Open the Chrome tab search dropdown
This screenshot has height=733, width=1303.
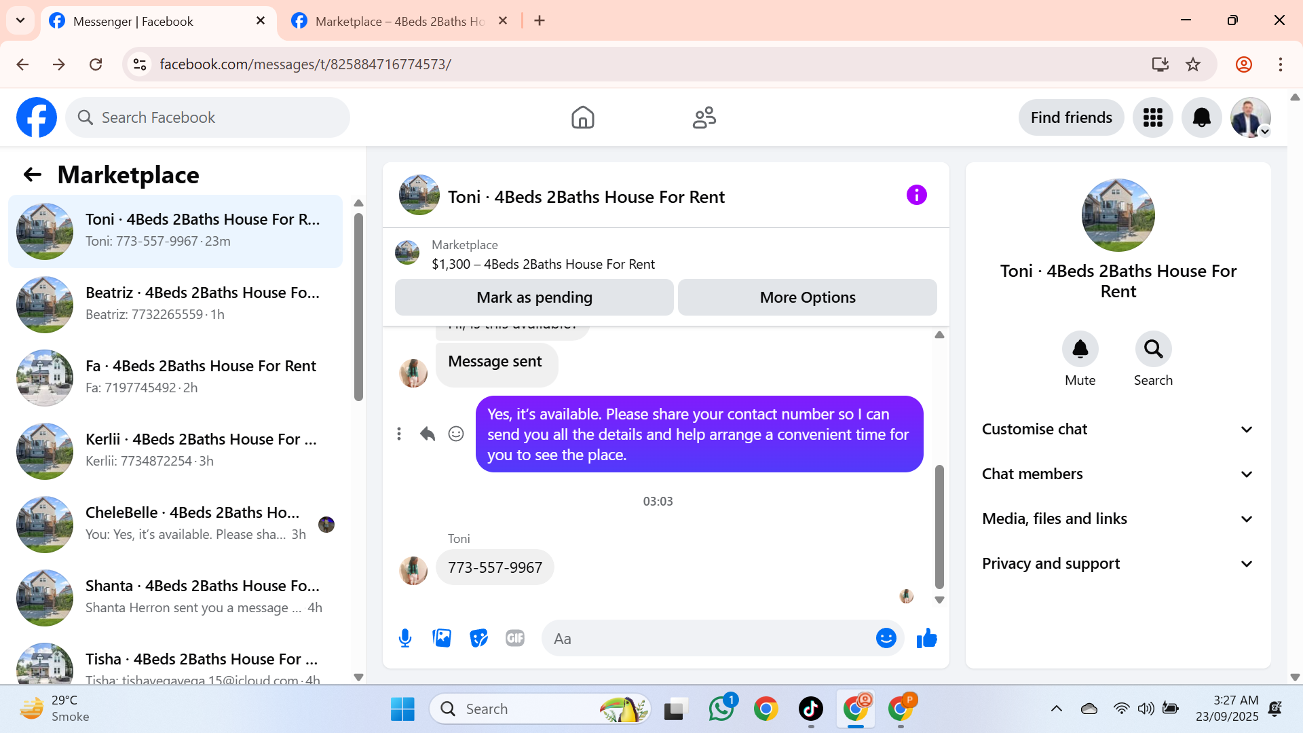[x=20, y=20]
